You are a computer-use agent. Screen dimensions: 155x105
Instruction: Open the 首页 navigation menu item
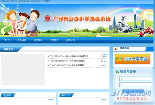[7, 40]
